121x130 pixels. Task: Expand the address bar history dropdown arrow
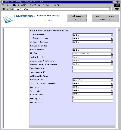[x=110, y=9]
